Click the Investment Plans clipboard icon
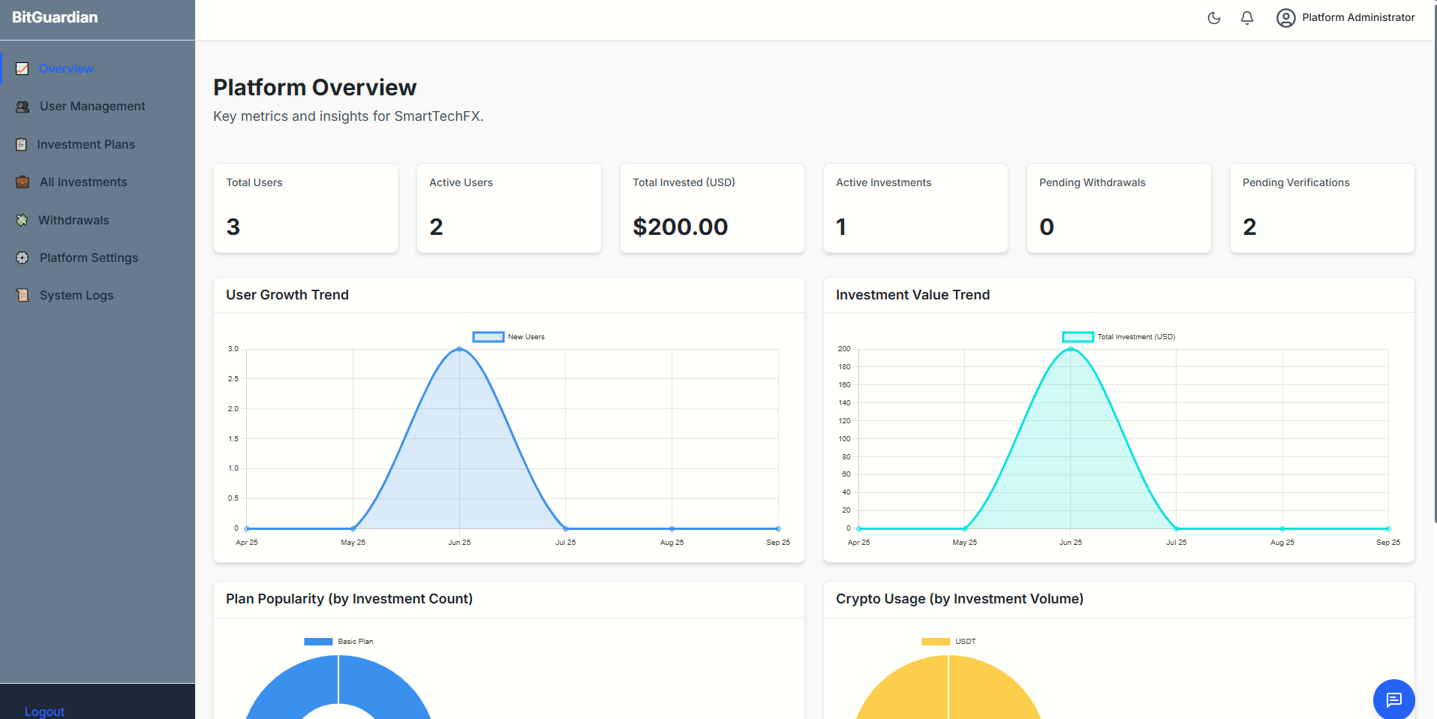Screen dimensions: 1437x719 click(x=22, y=145)
